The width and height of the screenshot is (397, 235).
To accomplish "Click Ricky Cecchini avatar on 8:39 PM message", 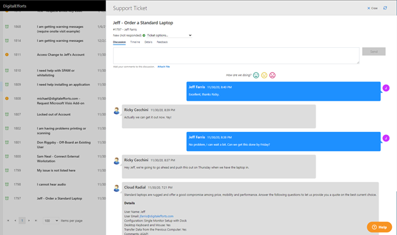I will point(116,111).
